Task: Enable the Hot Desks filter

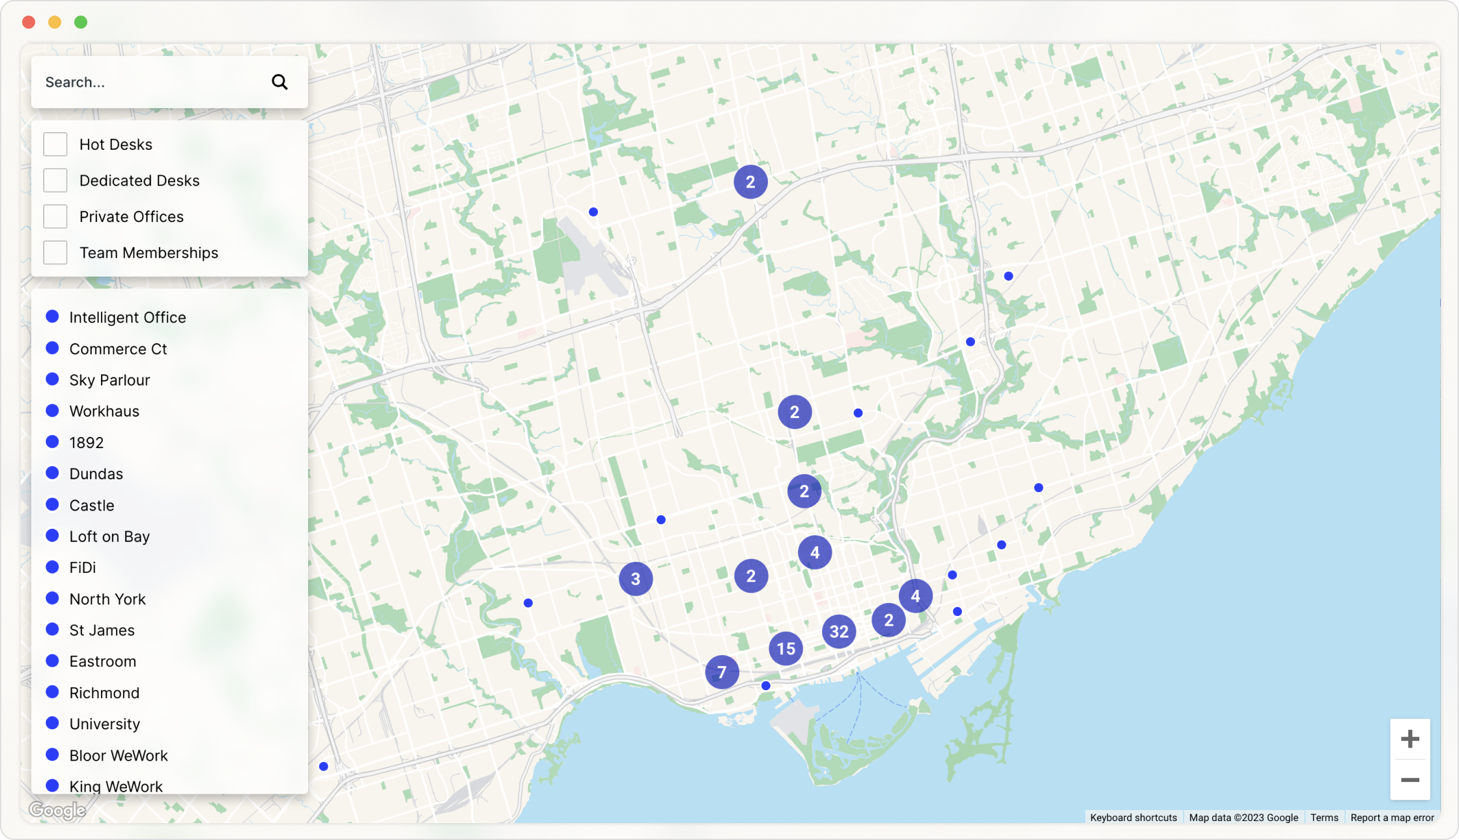Action: tap(55, 143)
